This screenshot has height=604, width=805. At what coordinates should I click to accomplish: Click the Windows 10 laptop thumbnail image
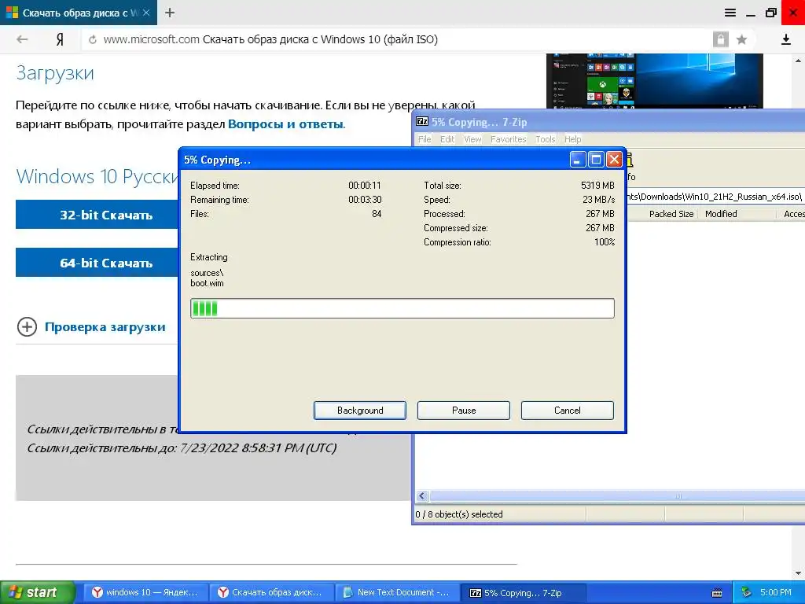(655, 81)
